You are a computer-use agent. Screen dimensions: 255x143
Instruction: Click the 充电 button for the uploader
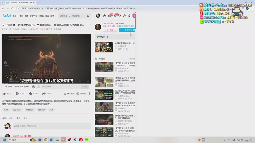point(110,30)
